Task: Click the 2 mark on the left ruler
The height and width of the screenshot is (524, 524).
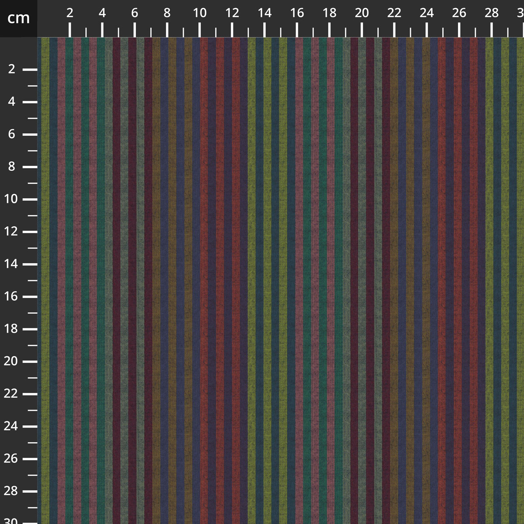Action: click(x=12, y=69)
